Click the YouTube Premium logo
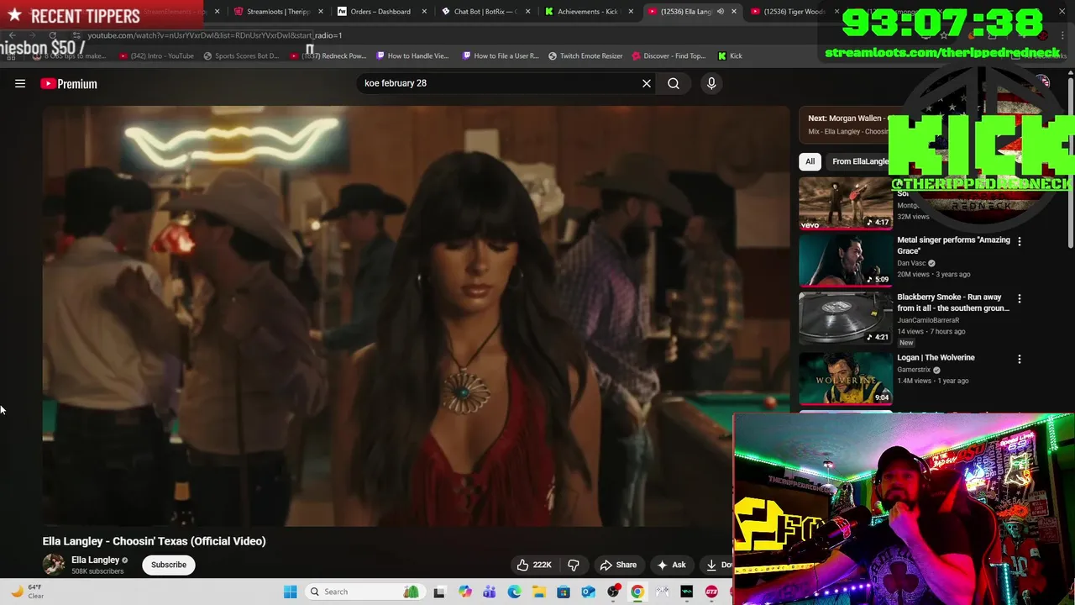The height and width of the screenshot is (605, 1075). [69, 83]
